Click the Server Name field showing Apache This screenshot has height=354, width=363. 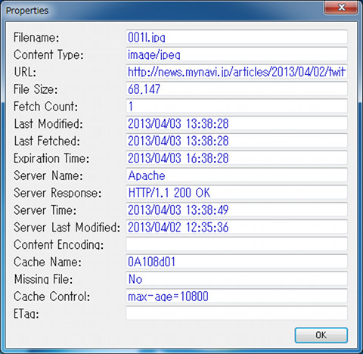[237, 175]
